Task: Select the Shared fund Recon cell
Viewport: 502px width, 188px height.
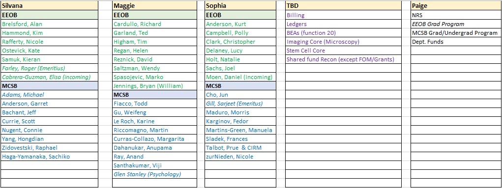Action: 344,59
